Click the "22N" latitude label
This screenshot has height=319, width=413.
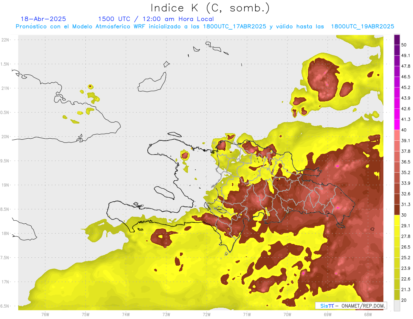[6, 40]
